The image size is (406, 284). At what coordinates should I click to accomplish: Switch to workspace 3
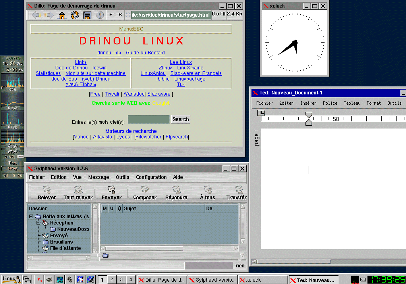(121, 279)
